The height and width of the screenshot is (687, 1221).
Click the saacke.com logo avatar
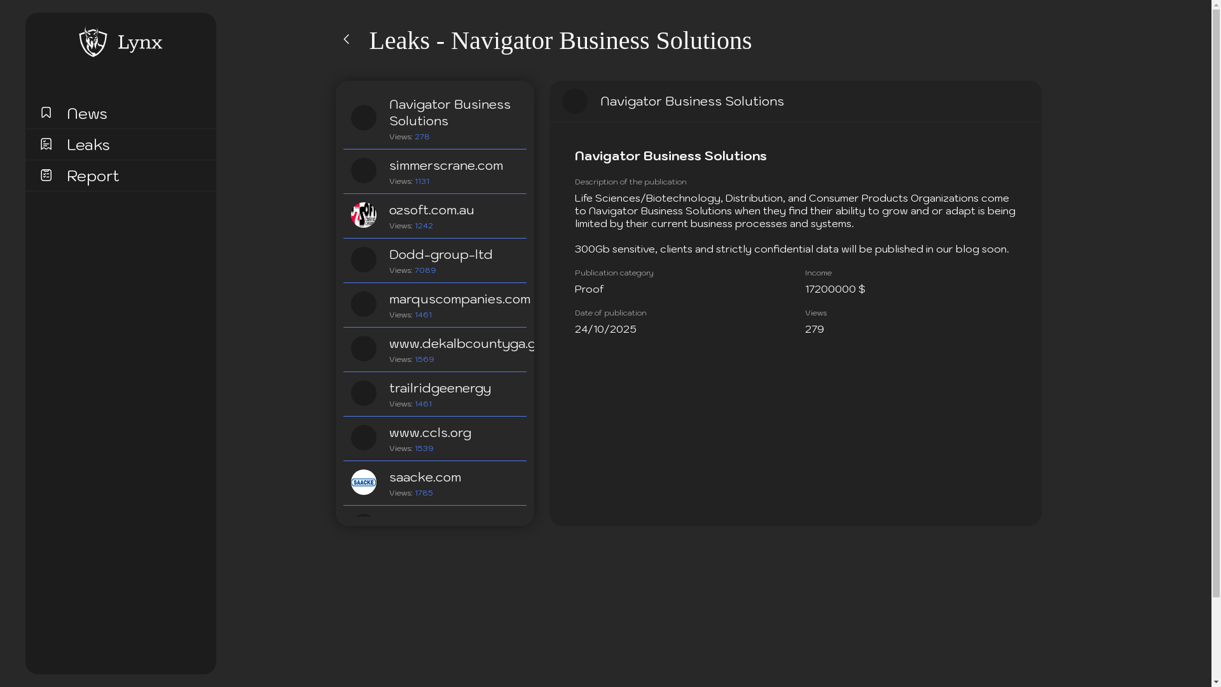coord(364,482)
